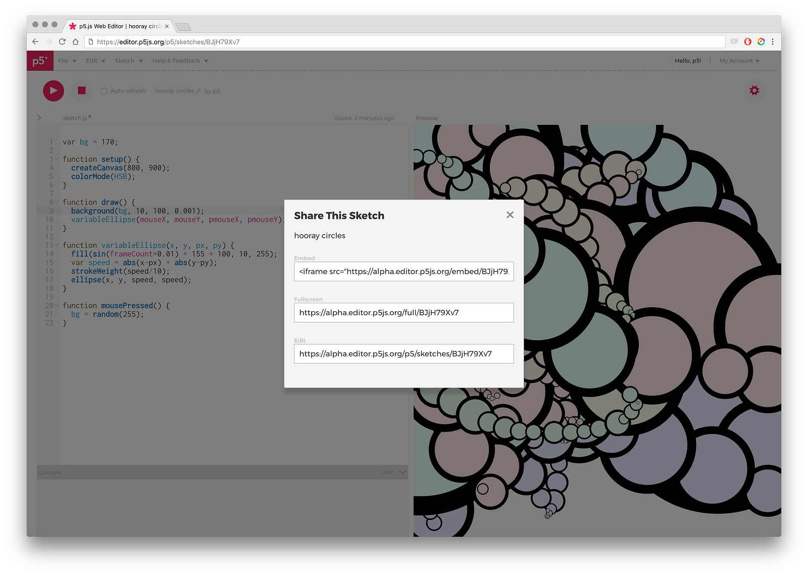Go to the browser home page icon
This screenshot has width=808, height=575.
[75, 41]
